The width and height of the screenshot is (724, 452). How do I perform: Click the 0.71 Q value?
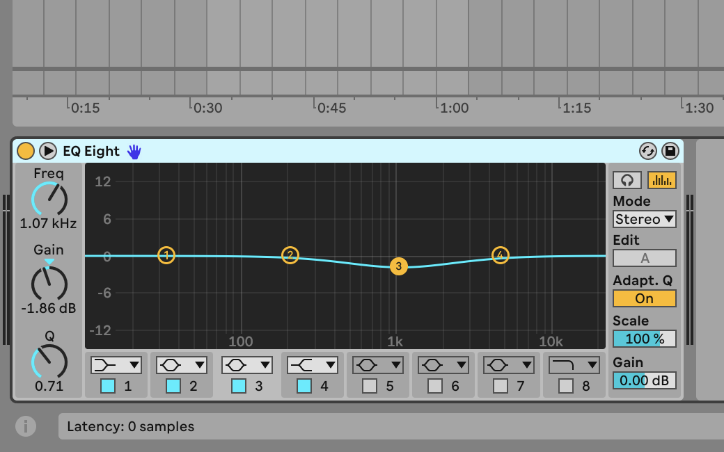[49, 386]
